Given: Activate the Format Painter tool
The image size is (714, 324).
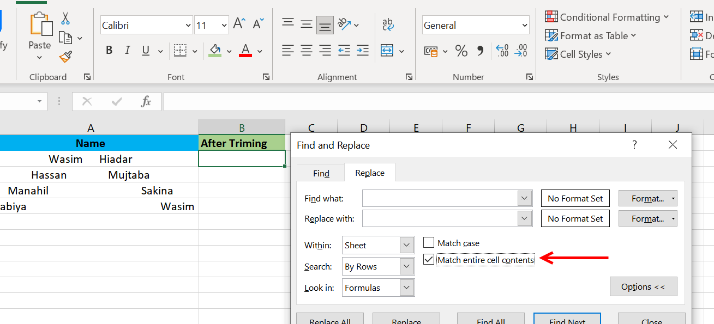Looking at the screenshot, I should click(65, 57).
